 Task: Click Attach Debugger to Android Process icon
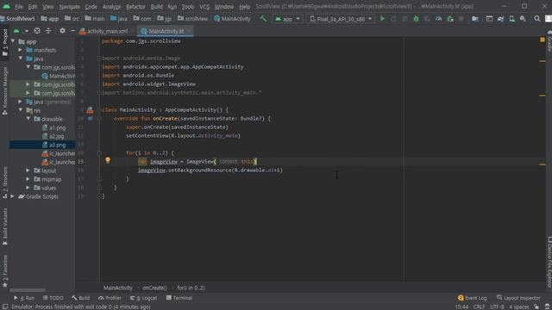pos(450,19)
